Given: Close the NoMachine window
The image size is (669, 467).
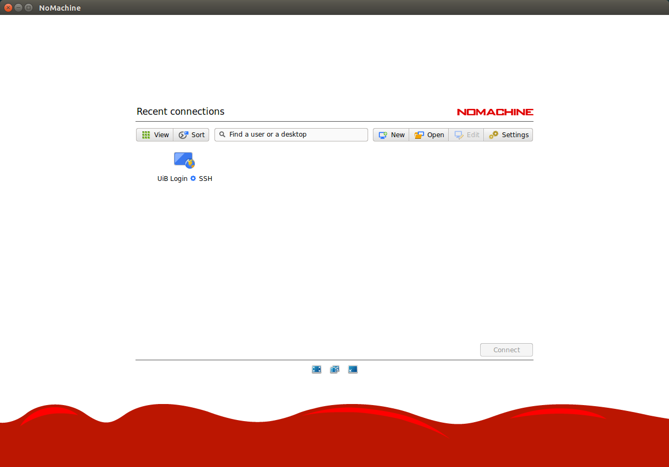Looking at the screenshot, I should [x=8, y=7].
